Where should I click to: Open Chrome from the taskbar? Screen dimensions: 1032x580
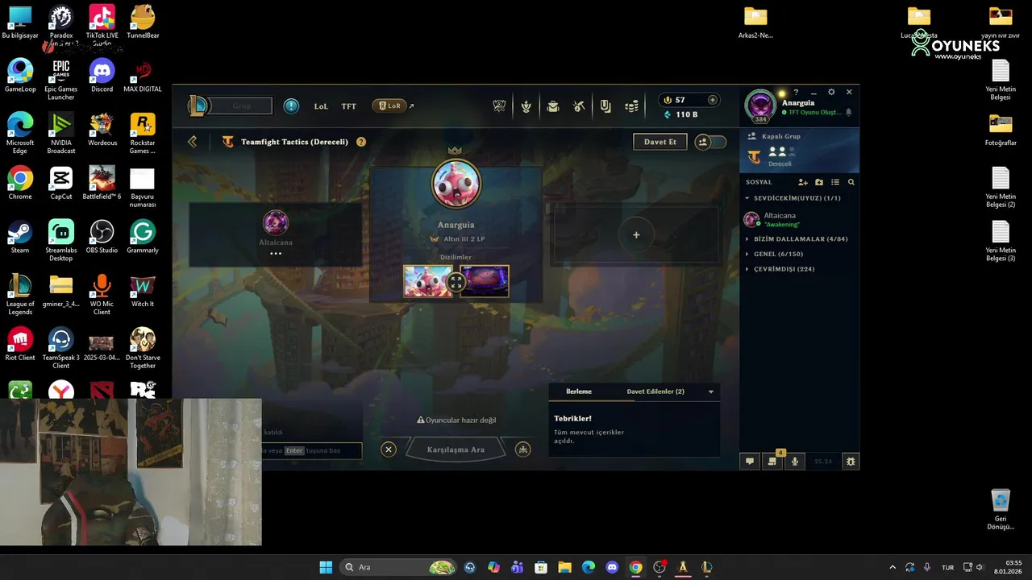635,567
